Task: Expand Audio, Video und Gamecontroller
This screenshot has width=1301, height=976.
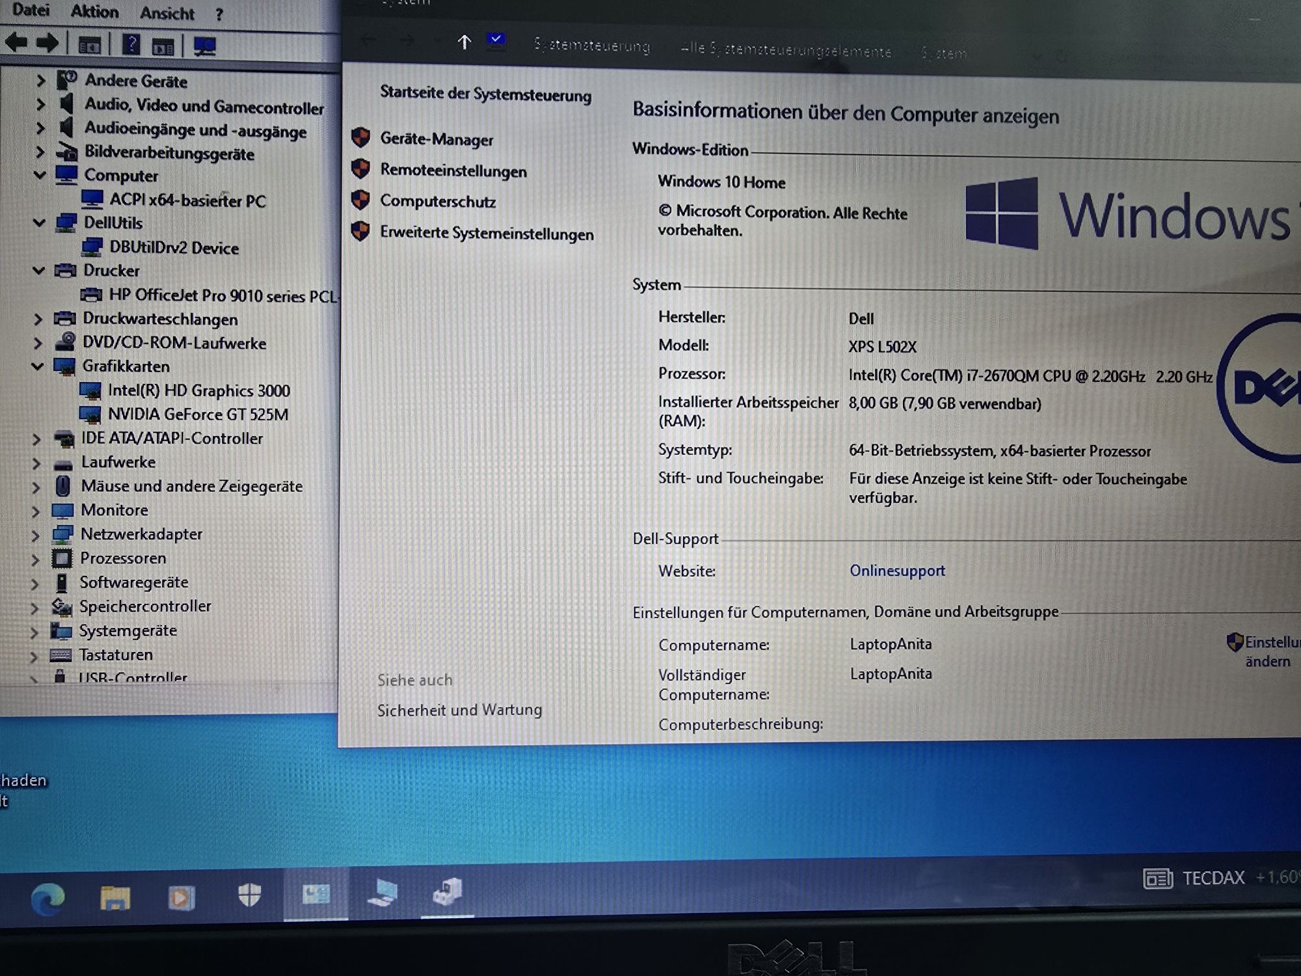Action: click(40, 104)
